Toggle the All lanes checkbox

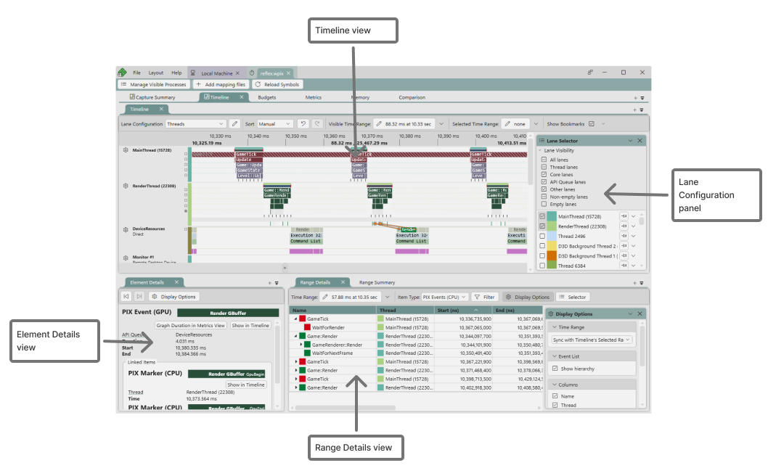pos(544,160)
